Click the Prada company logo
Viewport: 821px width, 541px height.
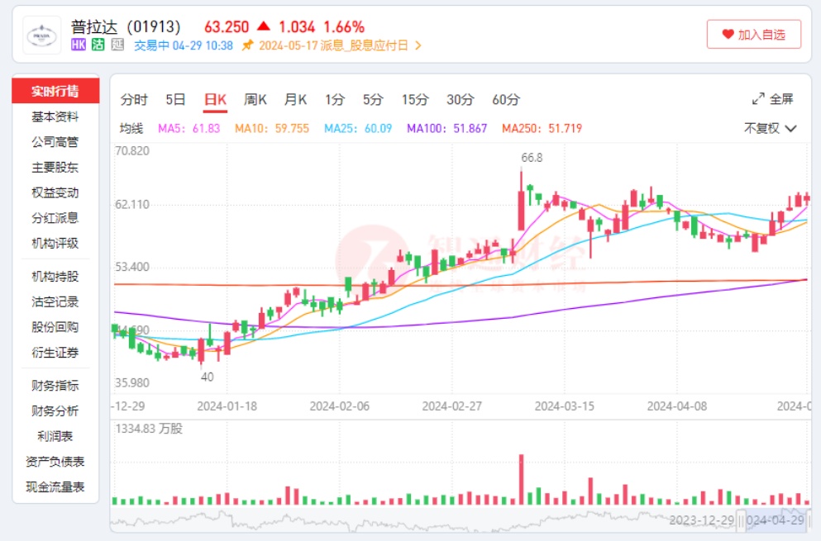pos(41,35)
